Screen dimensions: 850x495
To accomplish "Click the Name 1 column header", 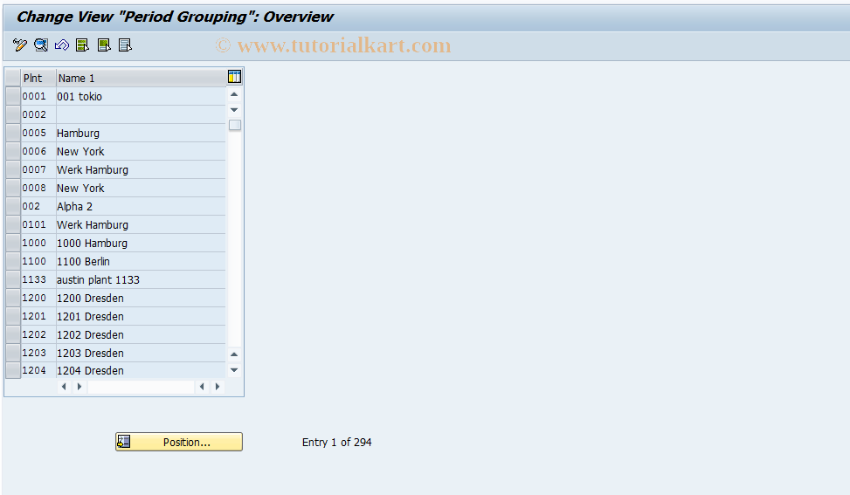I will pos(141,78).
